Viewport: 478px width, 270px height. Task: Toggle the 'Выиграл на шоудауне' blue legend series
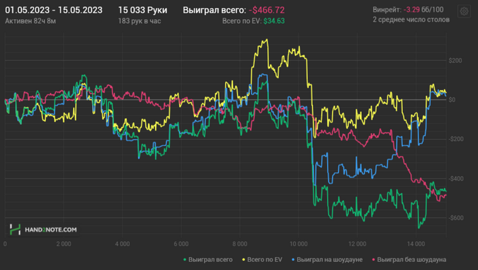[327, 260]
